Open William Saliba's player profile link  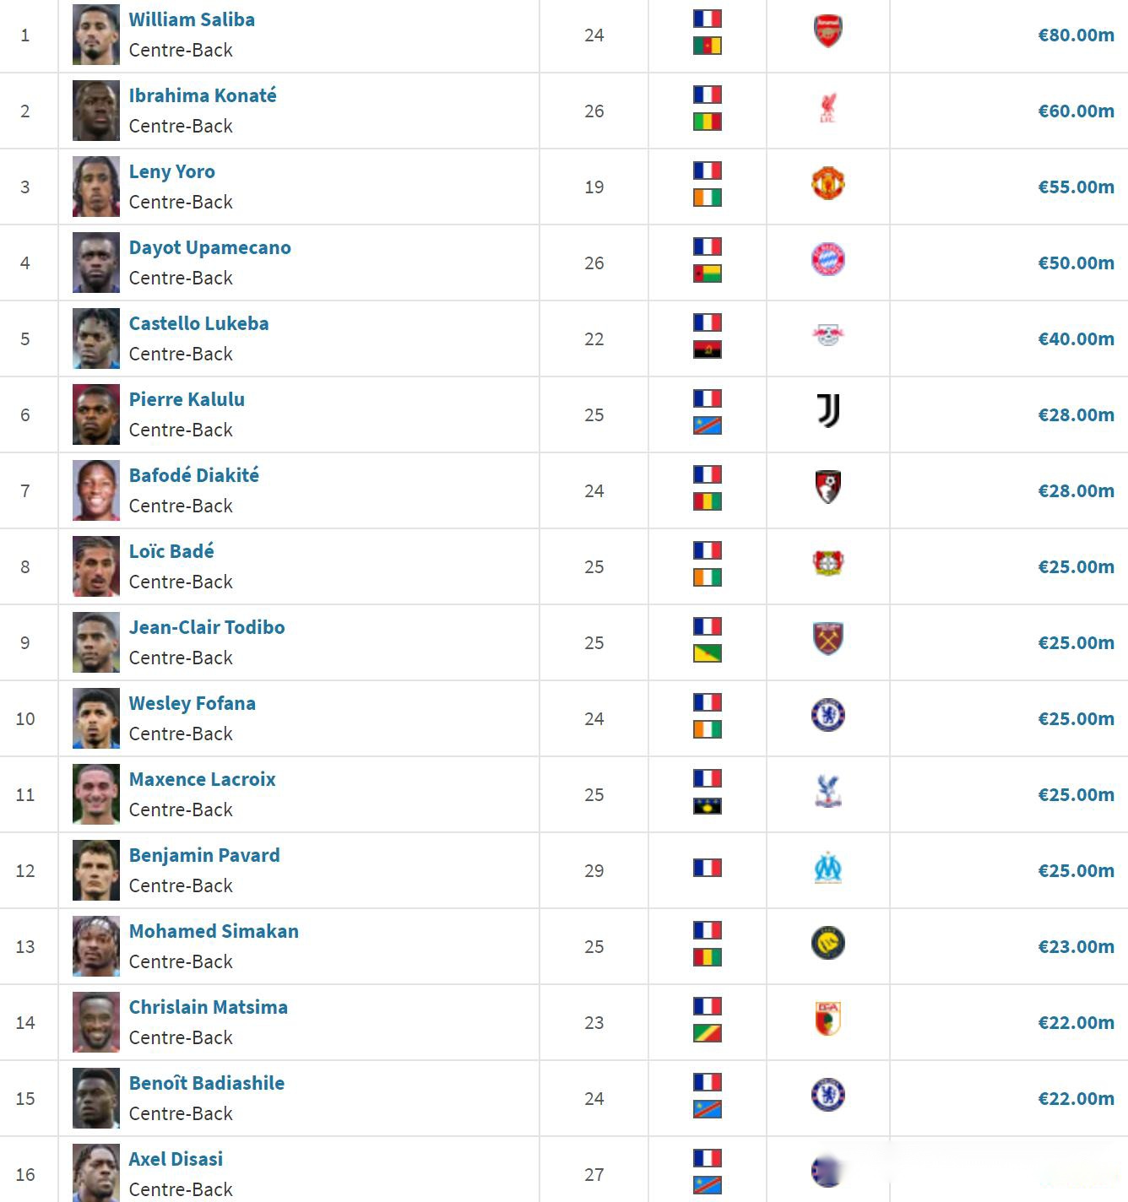tap(192, 19)
